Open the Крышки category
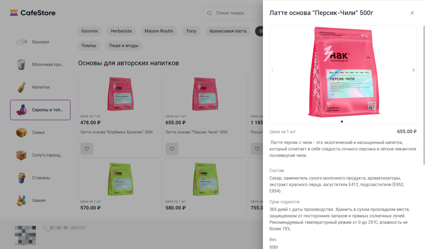 40,42
